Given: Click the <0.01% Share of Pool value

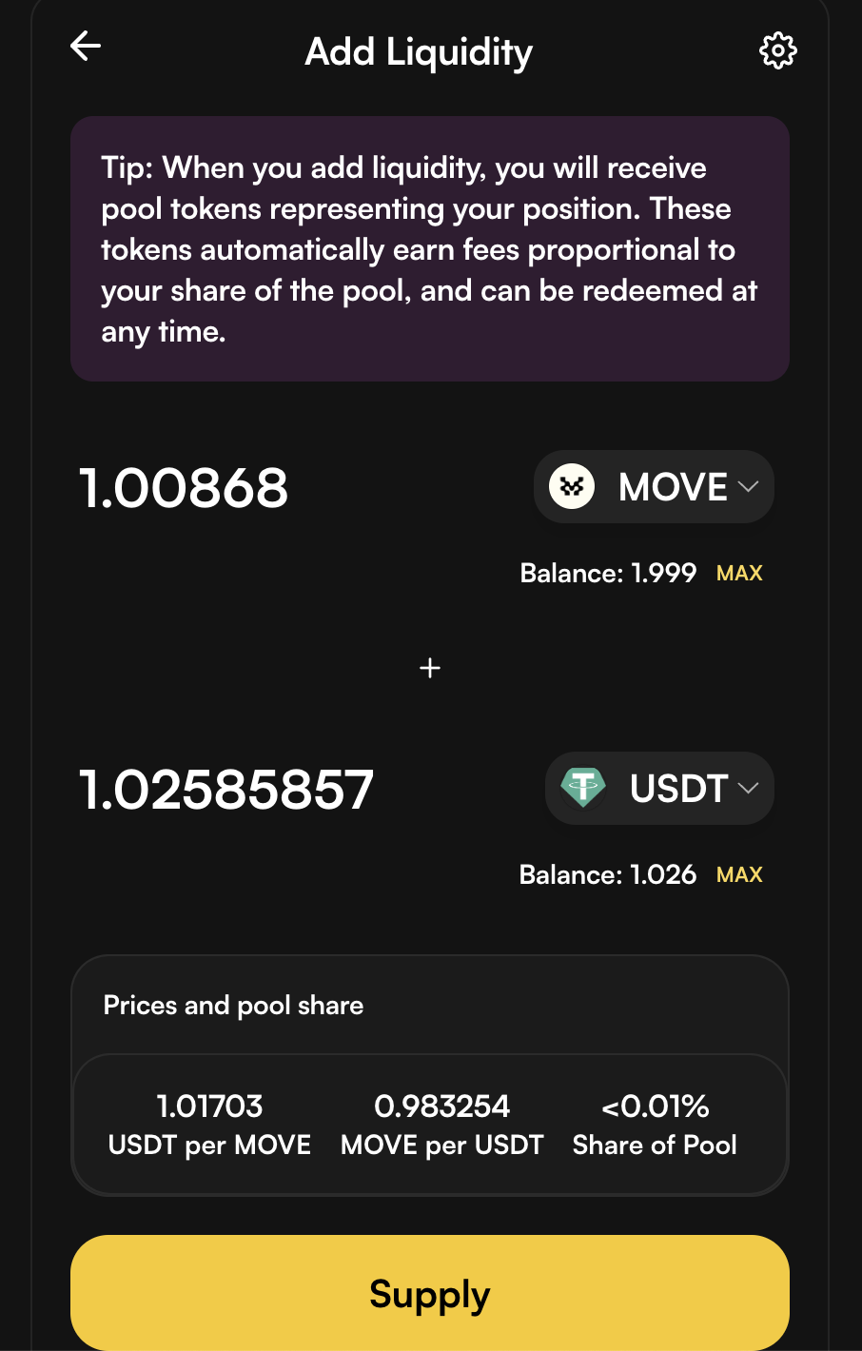Looking at the screenshot, I should [x=655, y=1106].
